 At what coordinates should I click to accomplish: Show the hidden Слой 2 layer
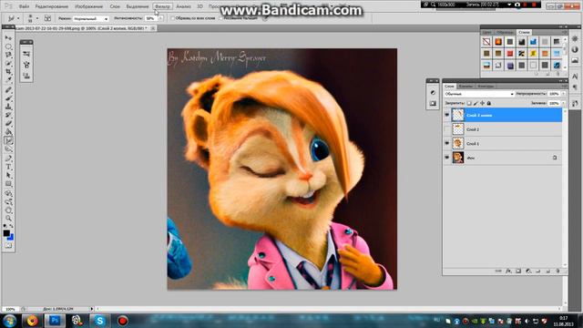click(447, 129)
